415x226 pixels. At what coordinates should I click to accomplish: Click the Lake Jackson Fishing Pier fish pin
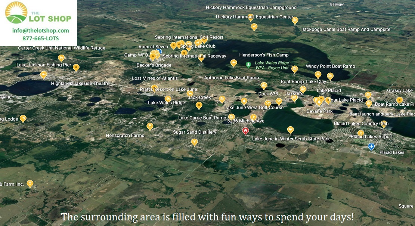click(x=44, y=74)
